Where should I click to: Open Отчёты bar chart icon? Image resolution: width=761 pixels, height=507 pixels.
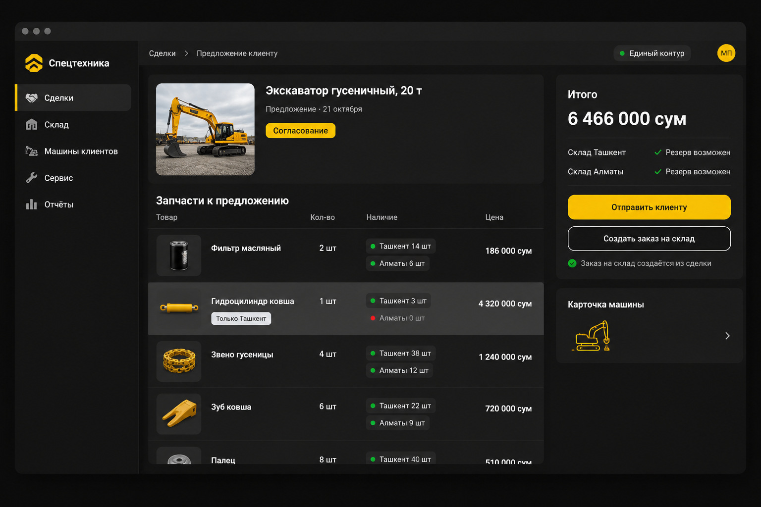(x=32, y=204)
